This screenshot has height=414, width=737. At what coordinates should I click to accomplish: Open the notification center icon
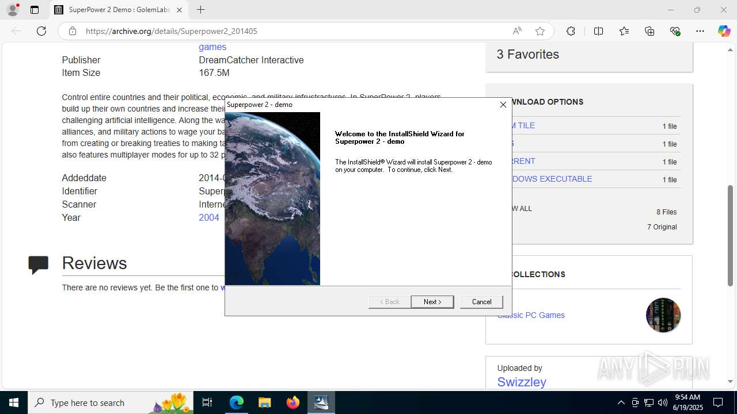coord(718,402)
